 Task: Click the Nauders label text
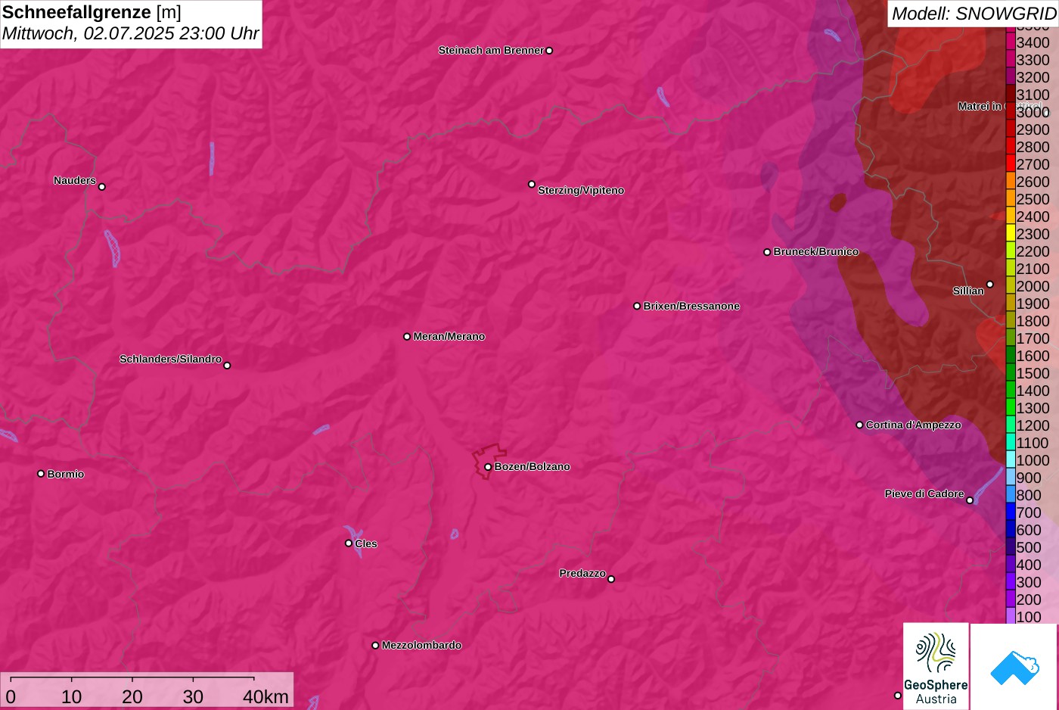[75, 181]
